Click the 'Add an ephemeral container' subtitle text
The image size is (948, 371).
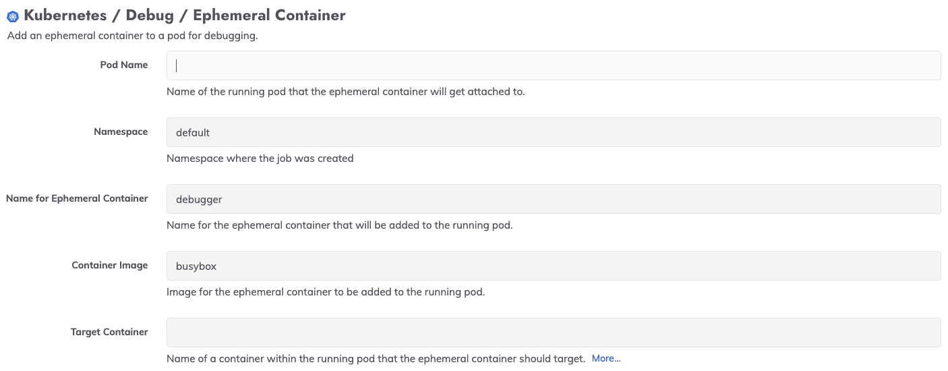(x=133, y=36)
